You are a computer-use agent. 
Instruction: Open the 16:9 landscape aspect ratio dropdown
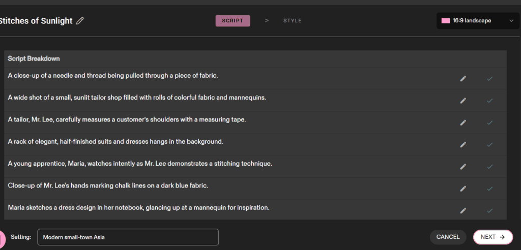click(x=477, y=21)
